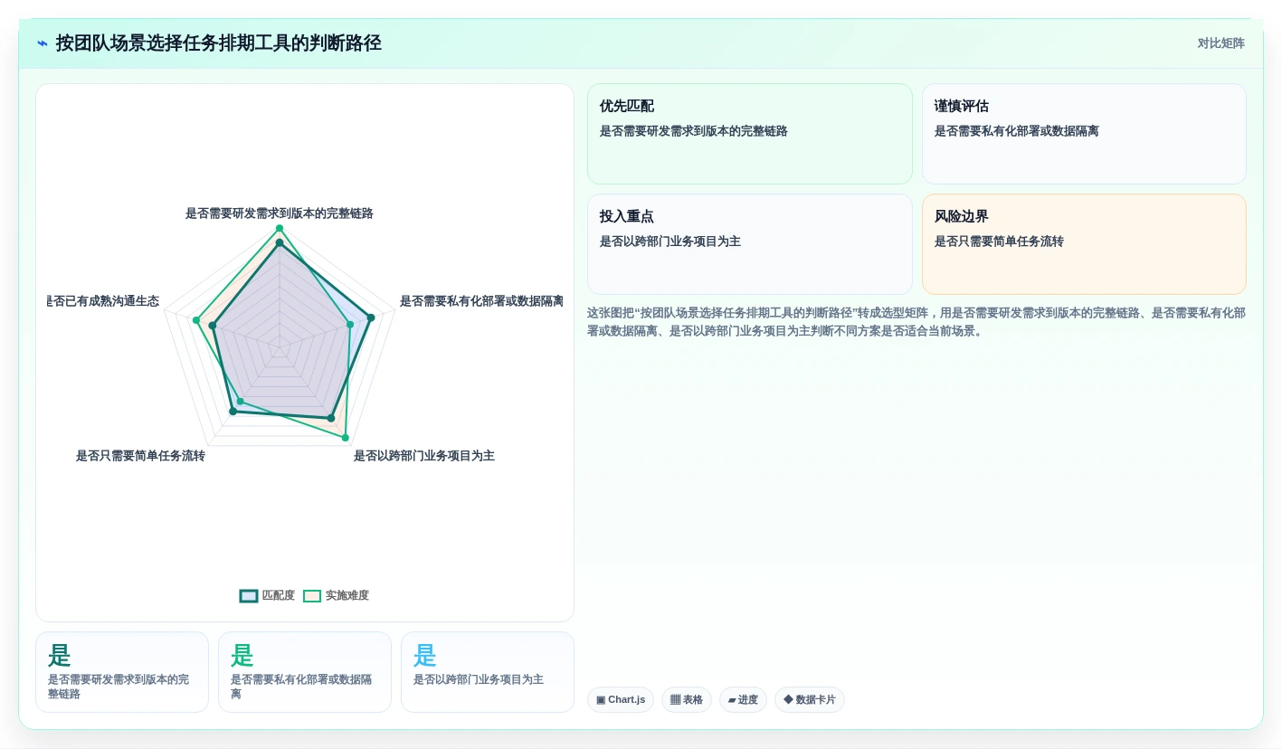Open the 投入重点 matrix card

[x=750, y=244]
